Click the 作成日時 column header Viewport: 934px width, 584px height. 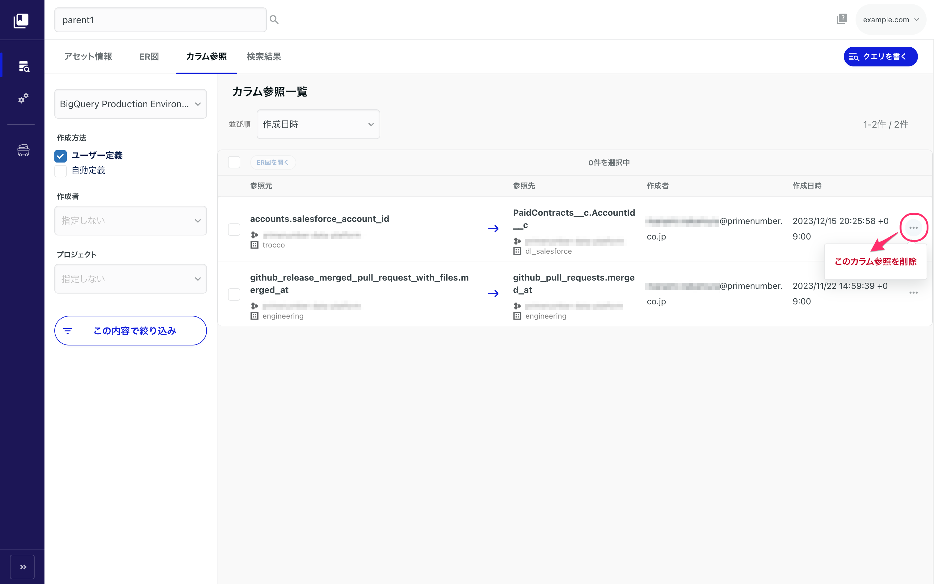pyautogui.click(x=807, y=186)
